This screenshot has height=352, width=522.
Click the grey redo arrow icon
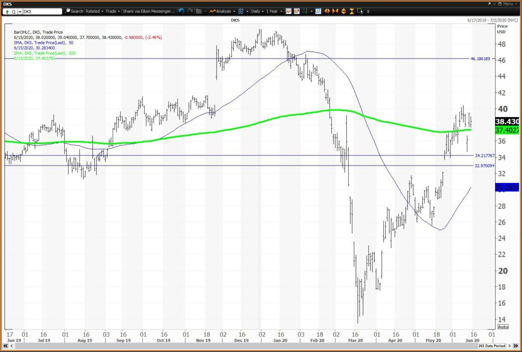(190, 11)
